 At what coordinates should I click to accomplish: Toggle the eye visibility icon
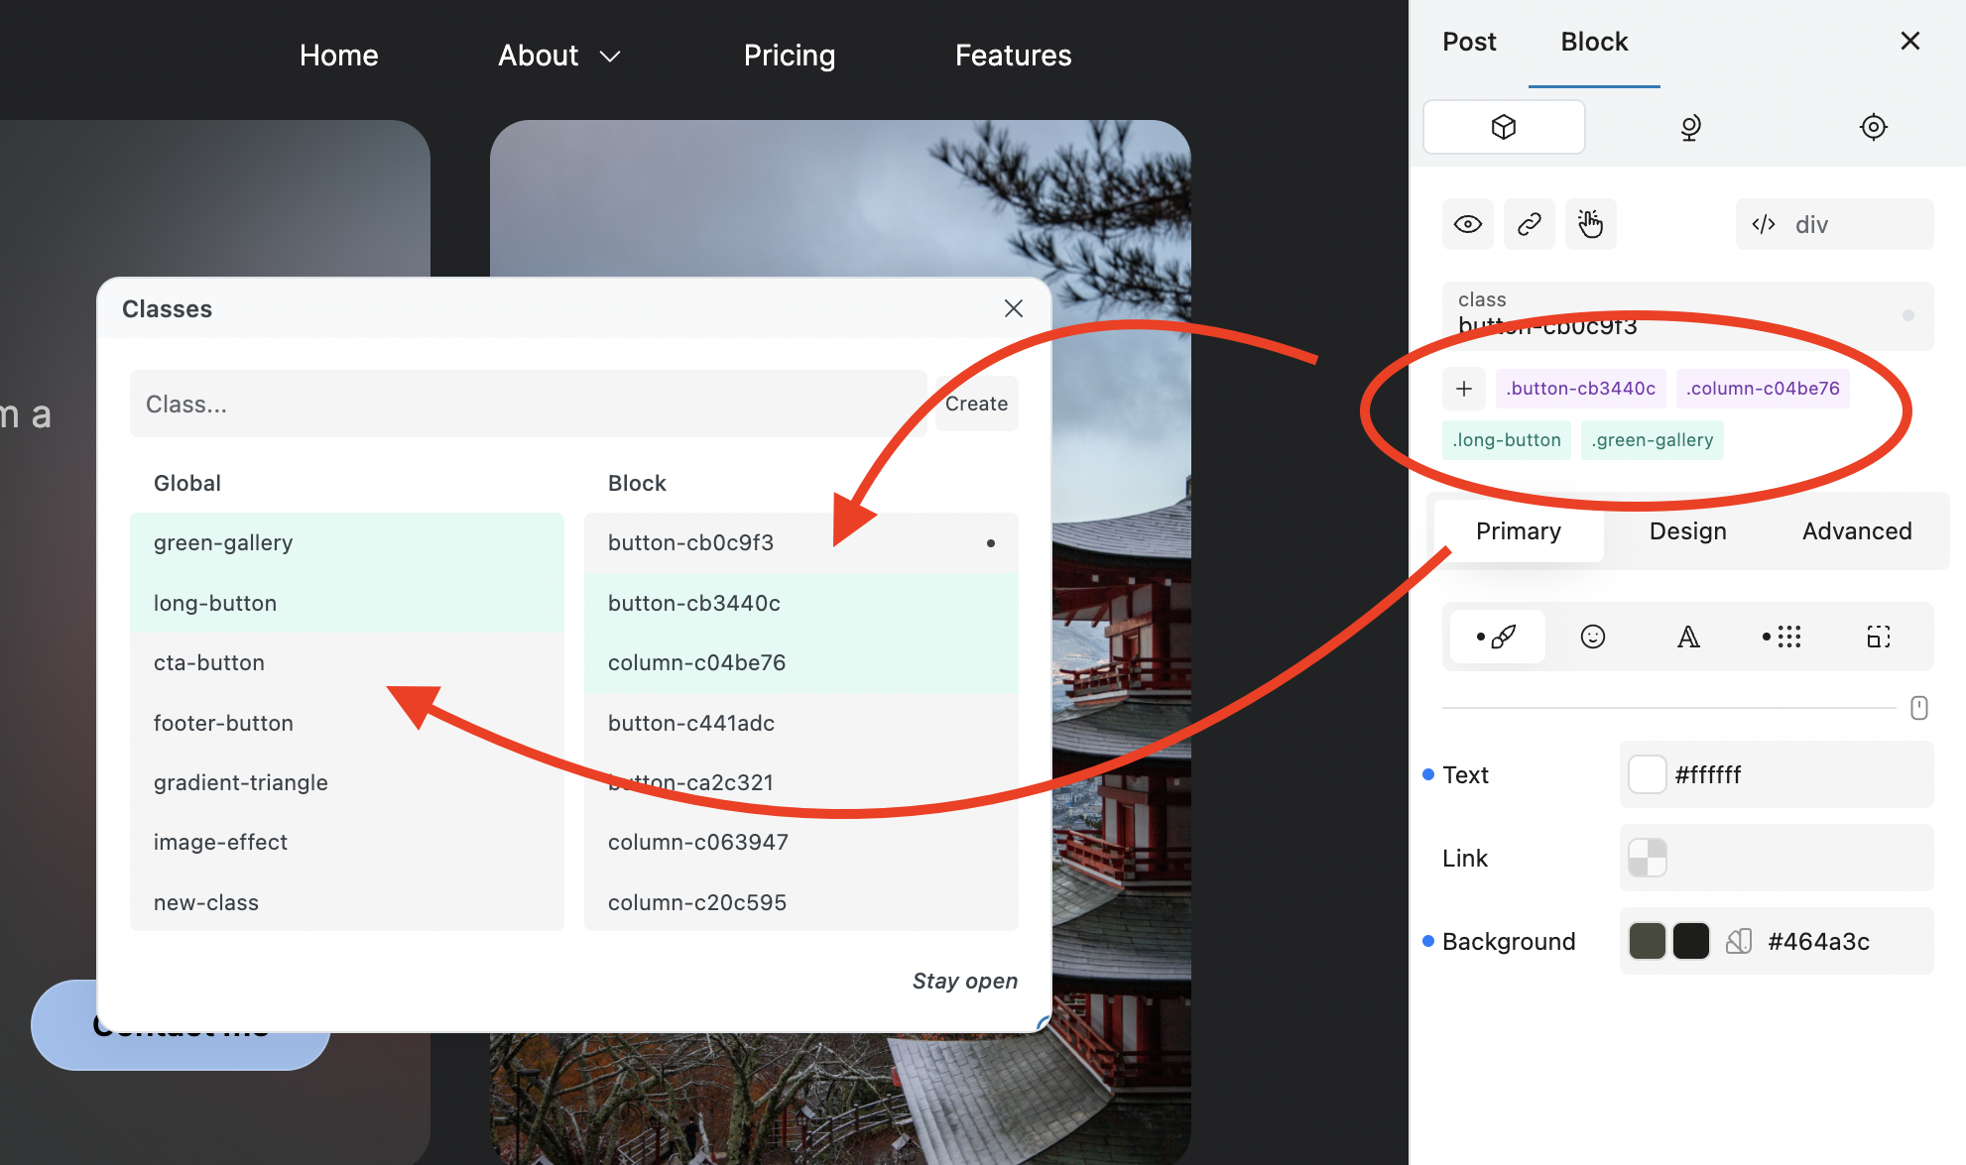coord(1467,224)
